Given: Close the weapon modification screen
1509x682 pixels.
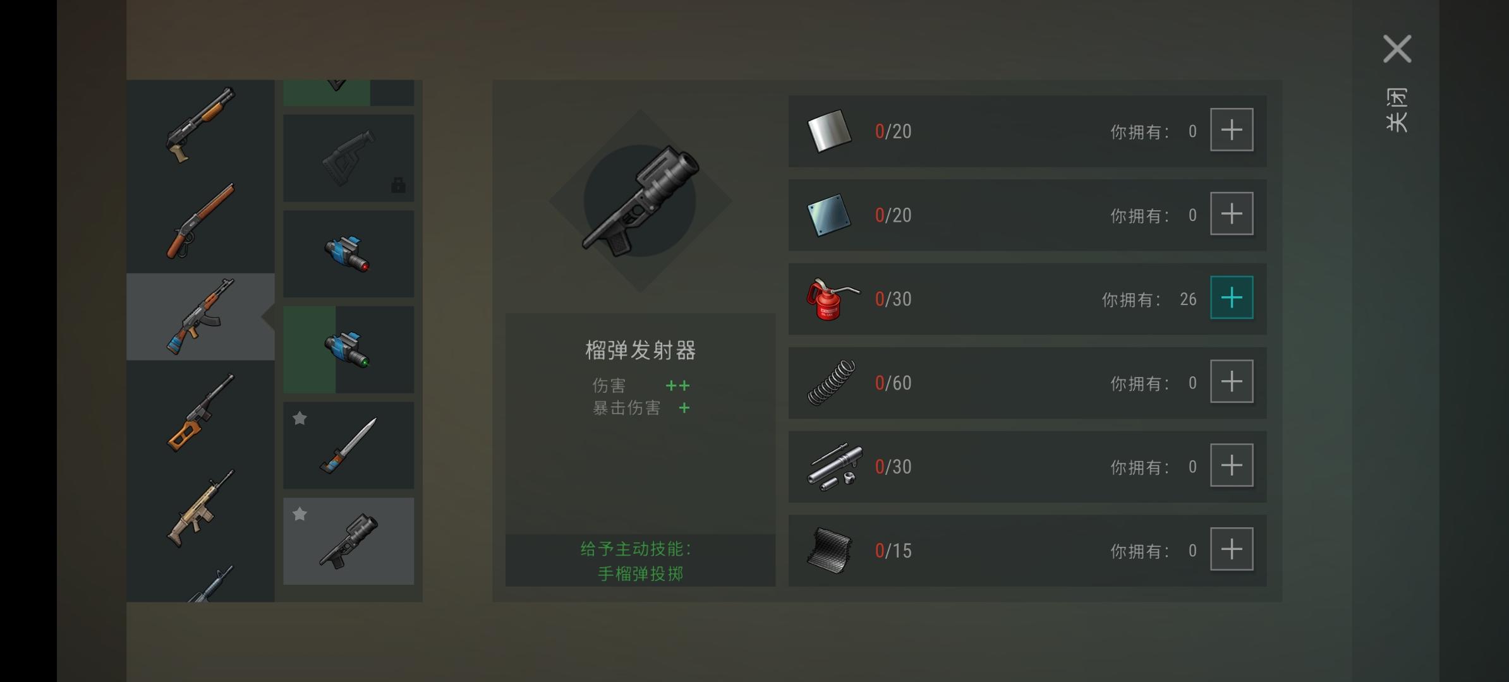Looking at the screenshot, I should pos(1397,49).
